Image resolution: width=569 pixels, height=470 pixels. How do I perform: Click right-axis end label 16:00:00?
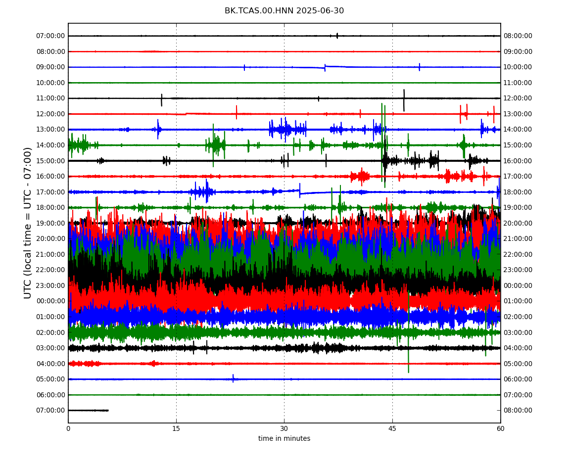point(518,161)
